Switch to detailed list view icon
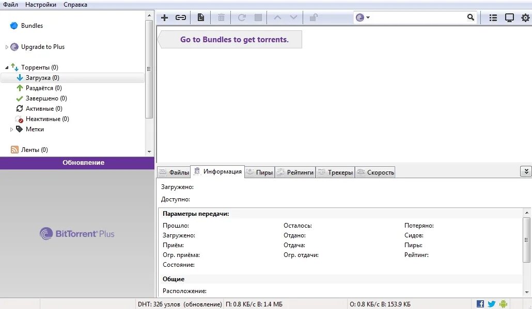This screenshot has height=309, width=532. point(493,17)
